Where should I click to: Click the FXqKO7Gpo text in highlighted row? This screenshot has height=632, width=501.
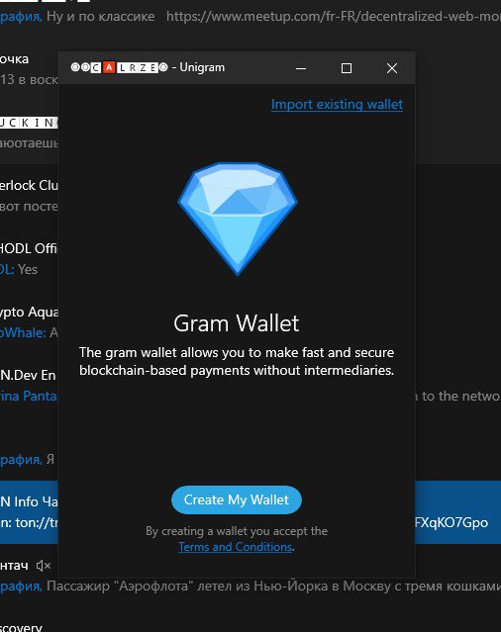(x=451, y=523)
